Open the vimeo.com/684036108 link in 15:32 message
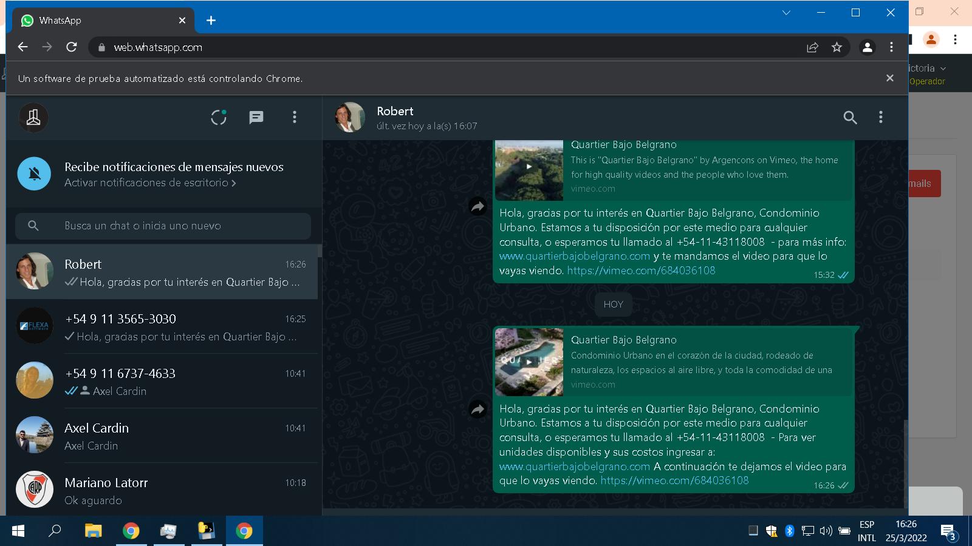 641,271
